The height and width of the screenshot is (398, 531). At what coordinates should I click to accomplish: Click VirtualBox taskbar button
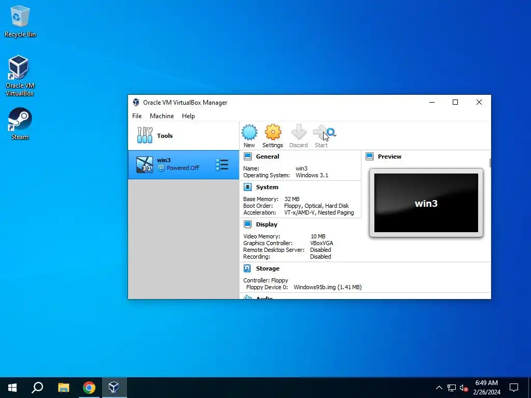[x=114, y=388]
